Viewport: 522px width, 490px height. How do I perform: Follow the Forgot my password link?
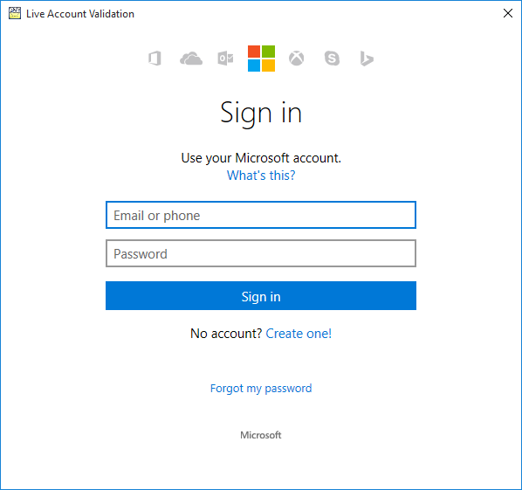[x=261, y=389]
